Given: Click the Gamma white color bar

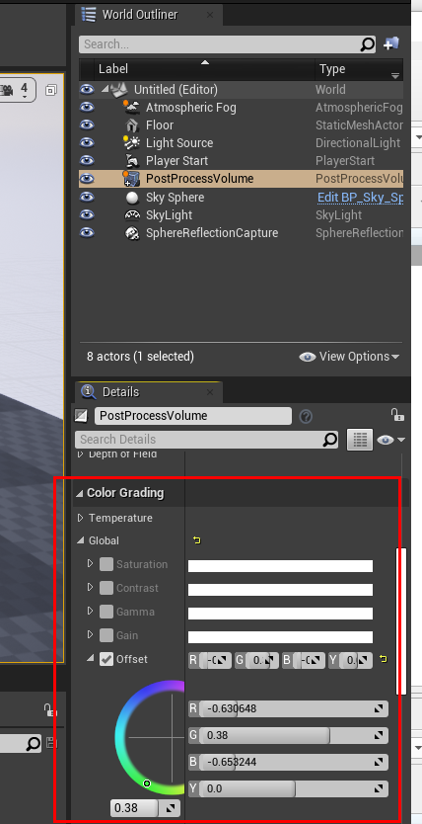Looking at the screenshot, I should tap(280, 614).
